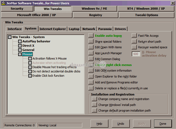Viewport: 176px width, 129px height.
Task: Open the NT4 / Windows 2000 / XP tab
Action: (146, 9)
